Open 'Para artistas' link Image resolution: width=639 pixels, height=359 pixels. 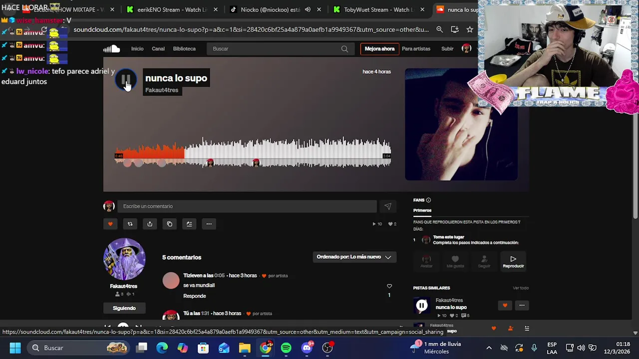416,49
